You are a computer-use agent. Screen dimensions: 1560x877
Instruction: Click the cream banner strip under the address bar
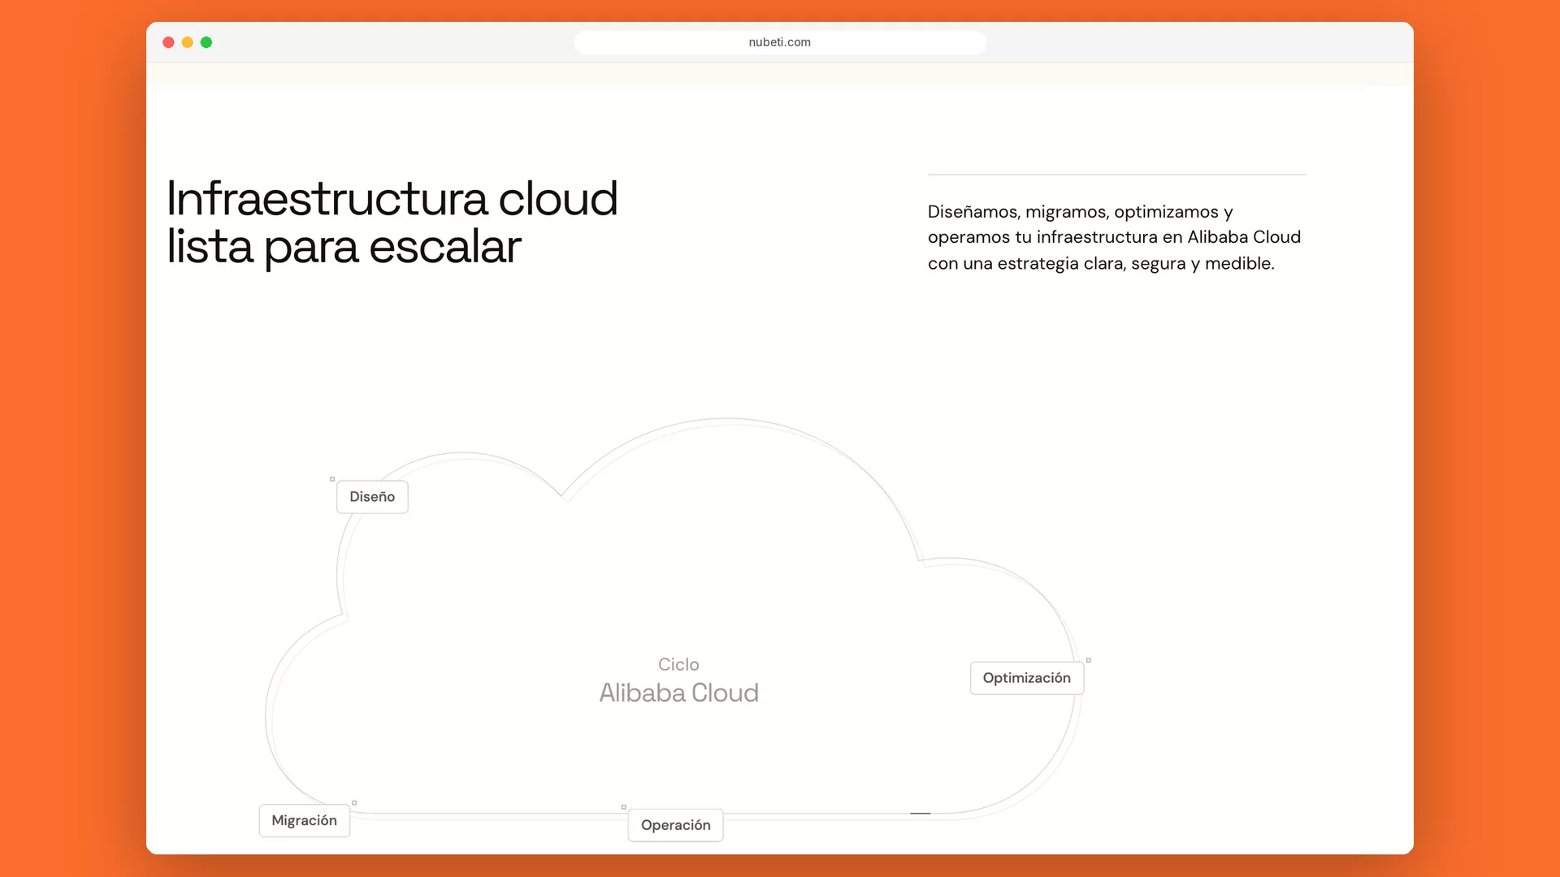point(780,74)
